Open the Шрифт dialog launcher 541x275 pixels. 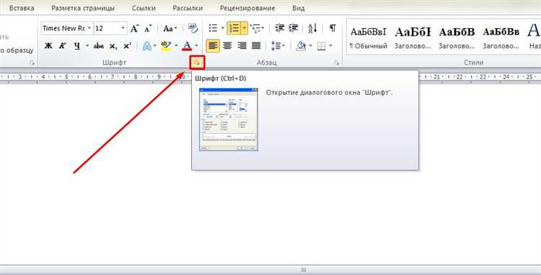(197, 63)
